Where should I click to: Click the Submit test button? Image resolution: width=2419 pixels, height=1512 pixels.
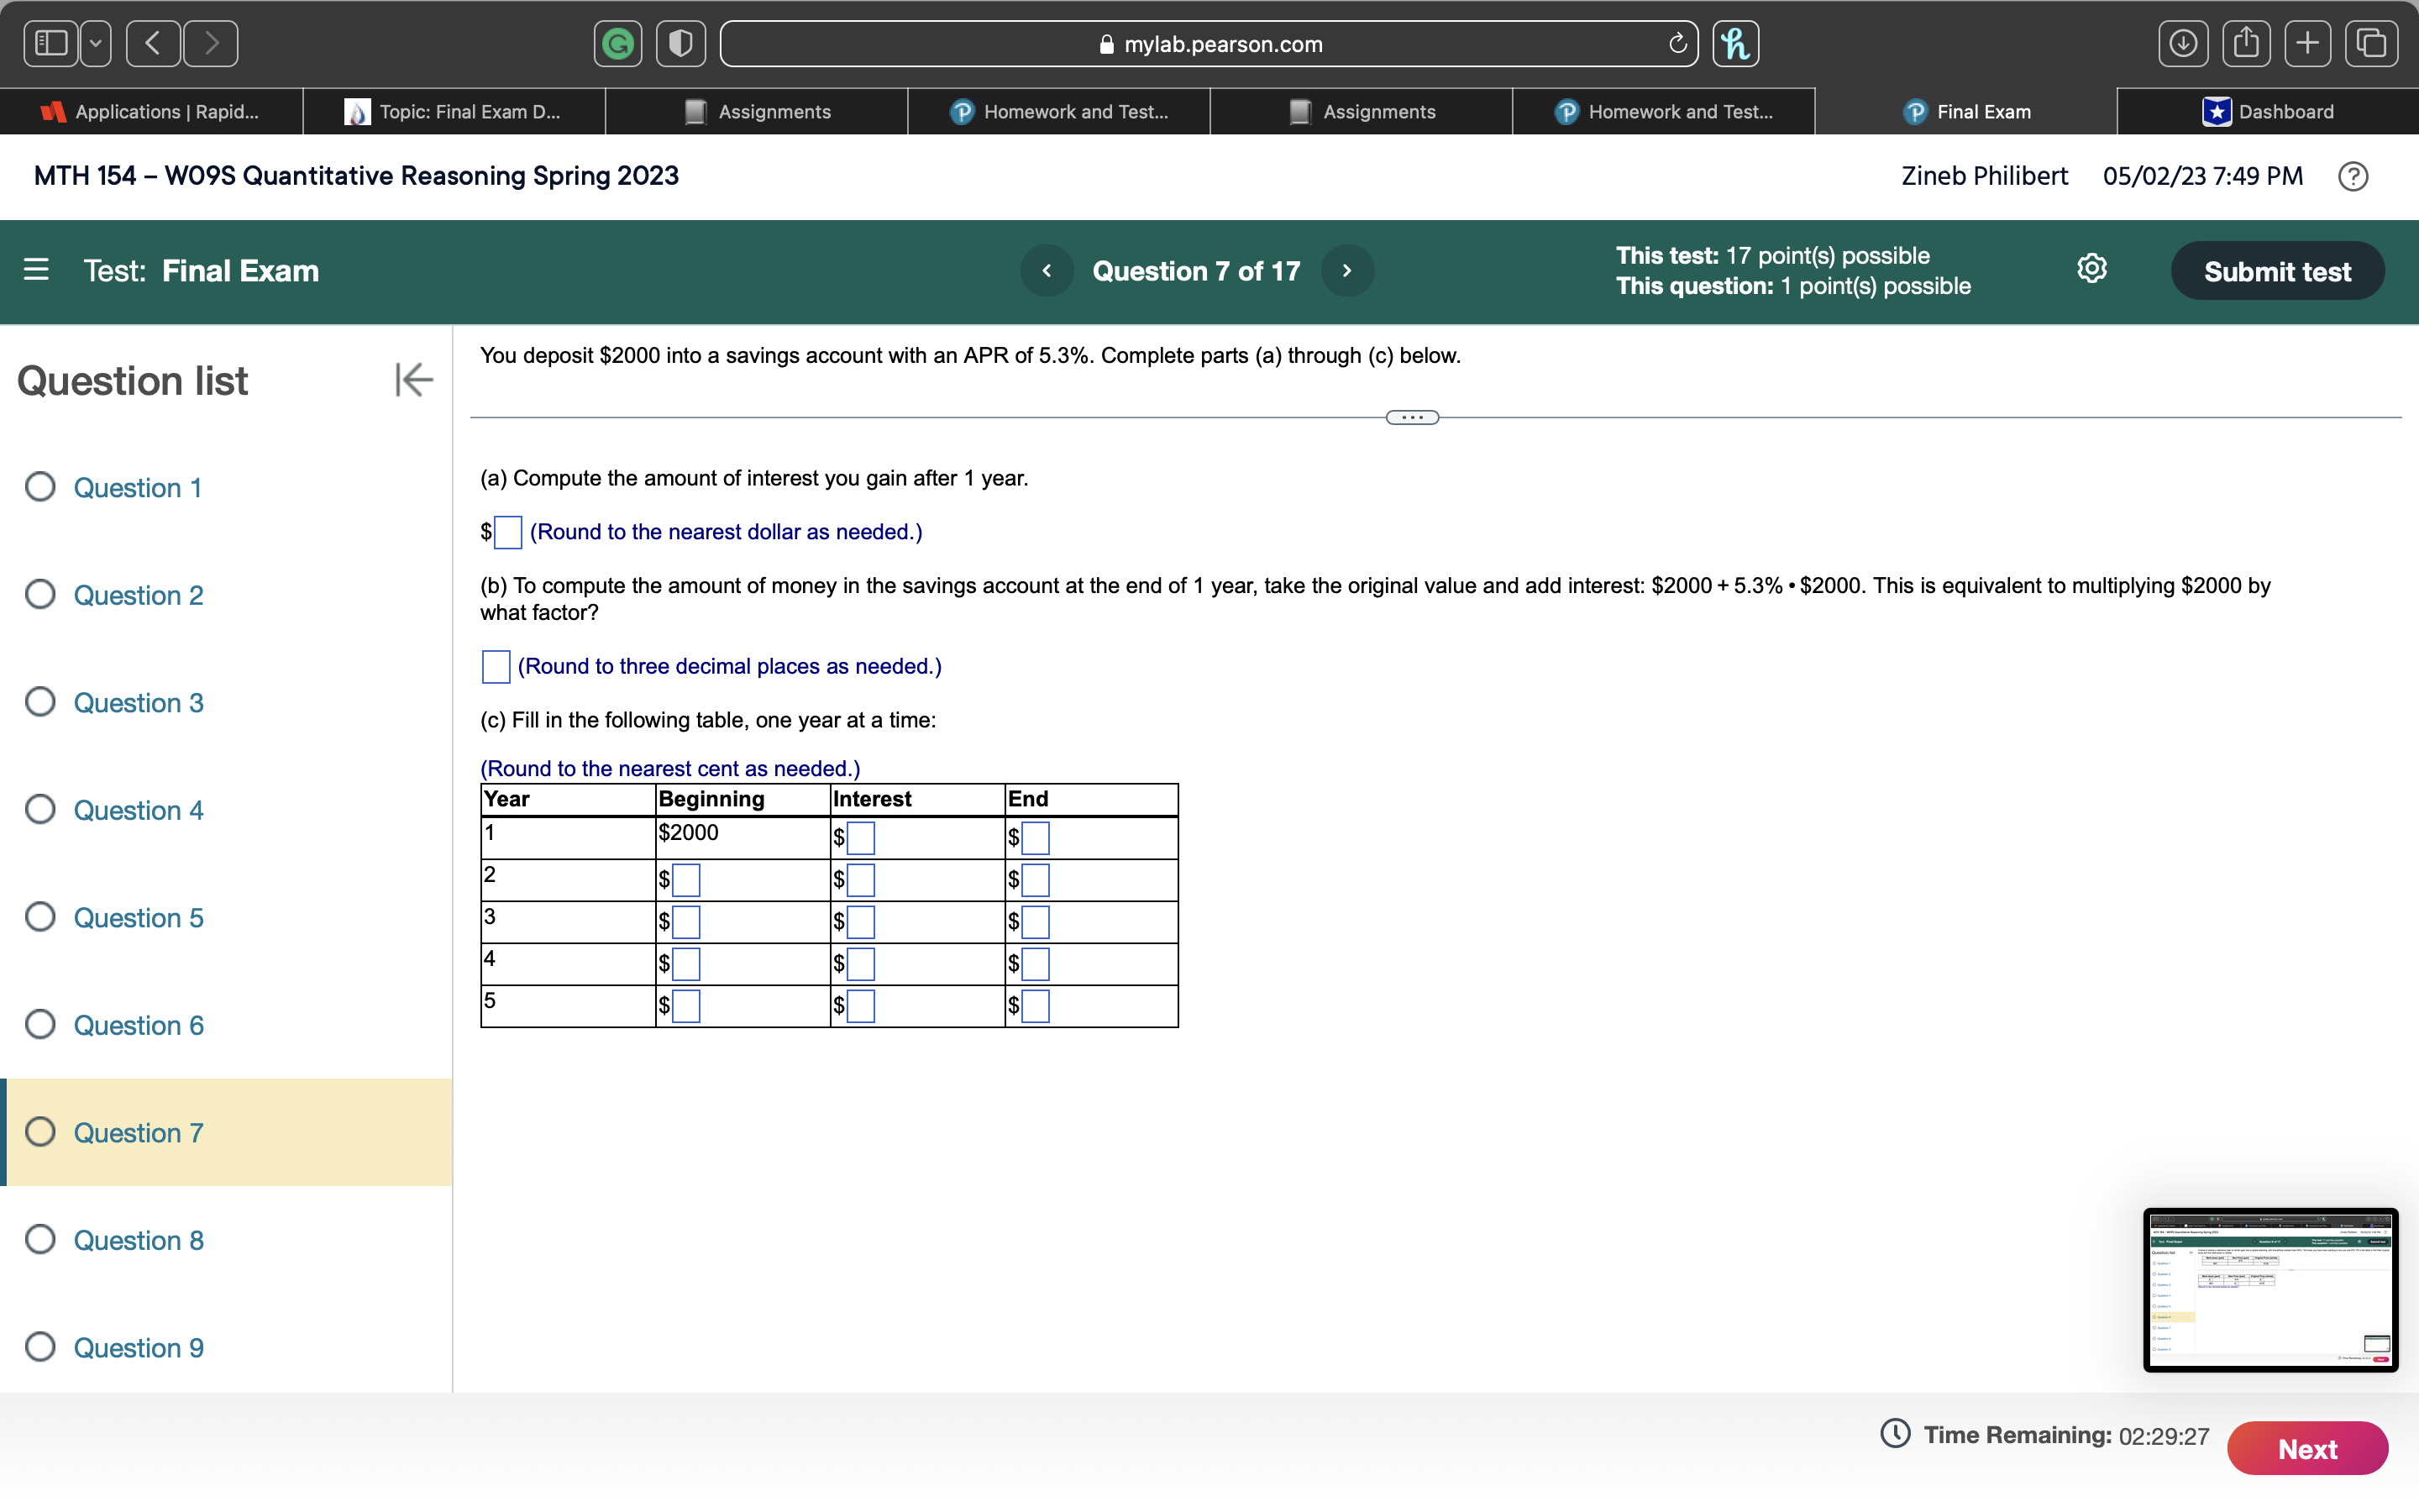(2276, 271)
